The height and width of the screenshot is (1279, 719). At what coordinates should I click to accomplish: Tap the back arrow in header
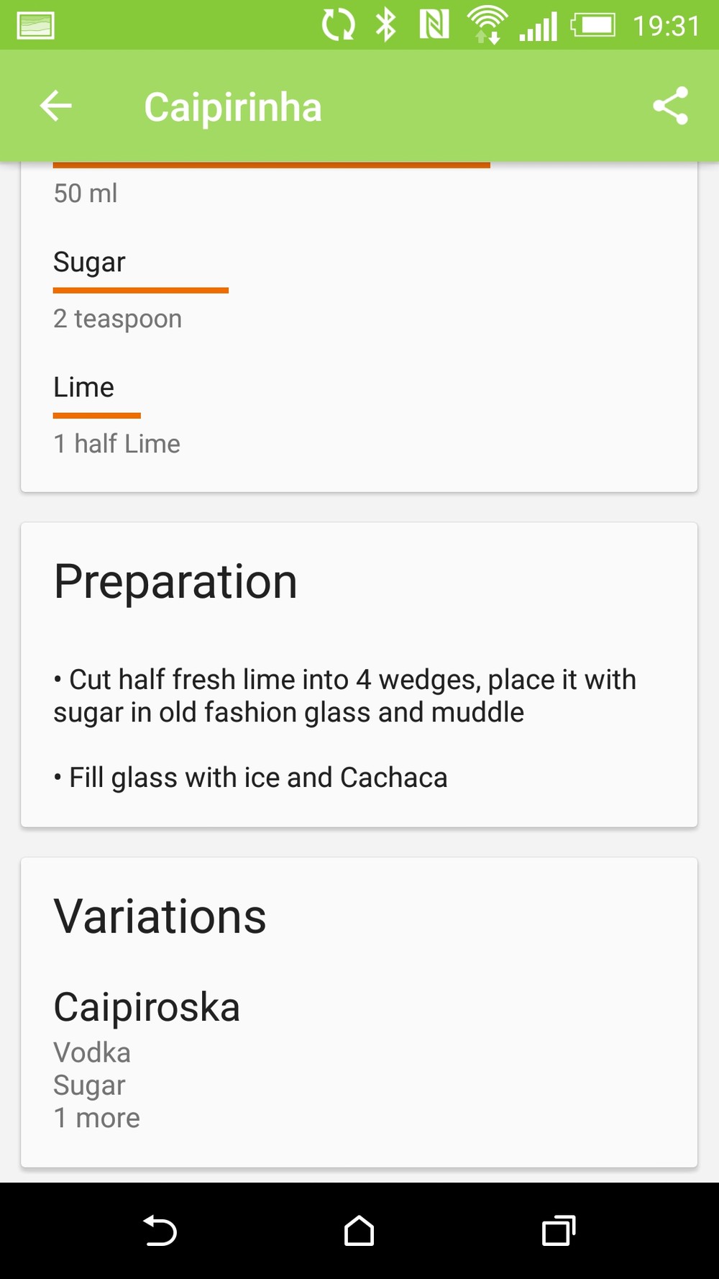pyautogui.click(x=56, y=106)
